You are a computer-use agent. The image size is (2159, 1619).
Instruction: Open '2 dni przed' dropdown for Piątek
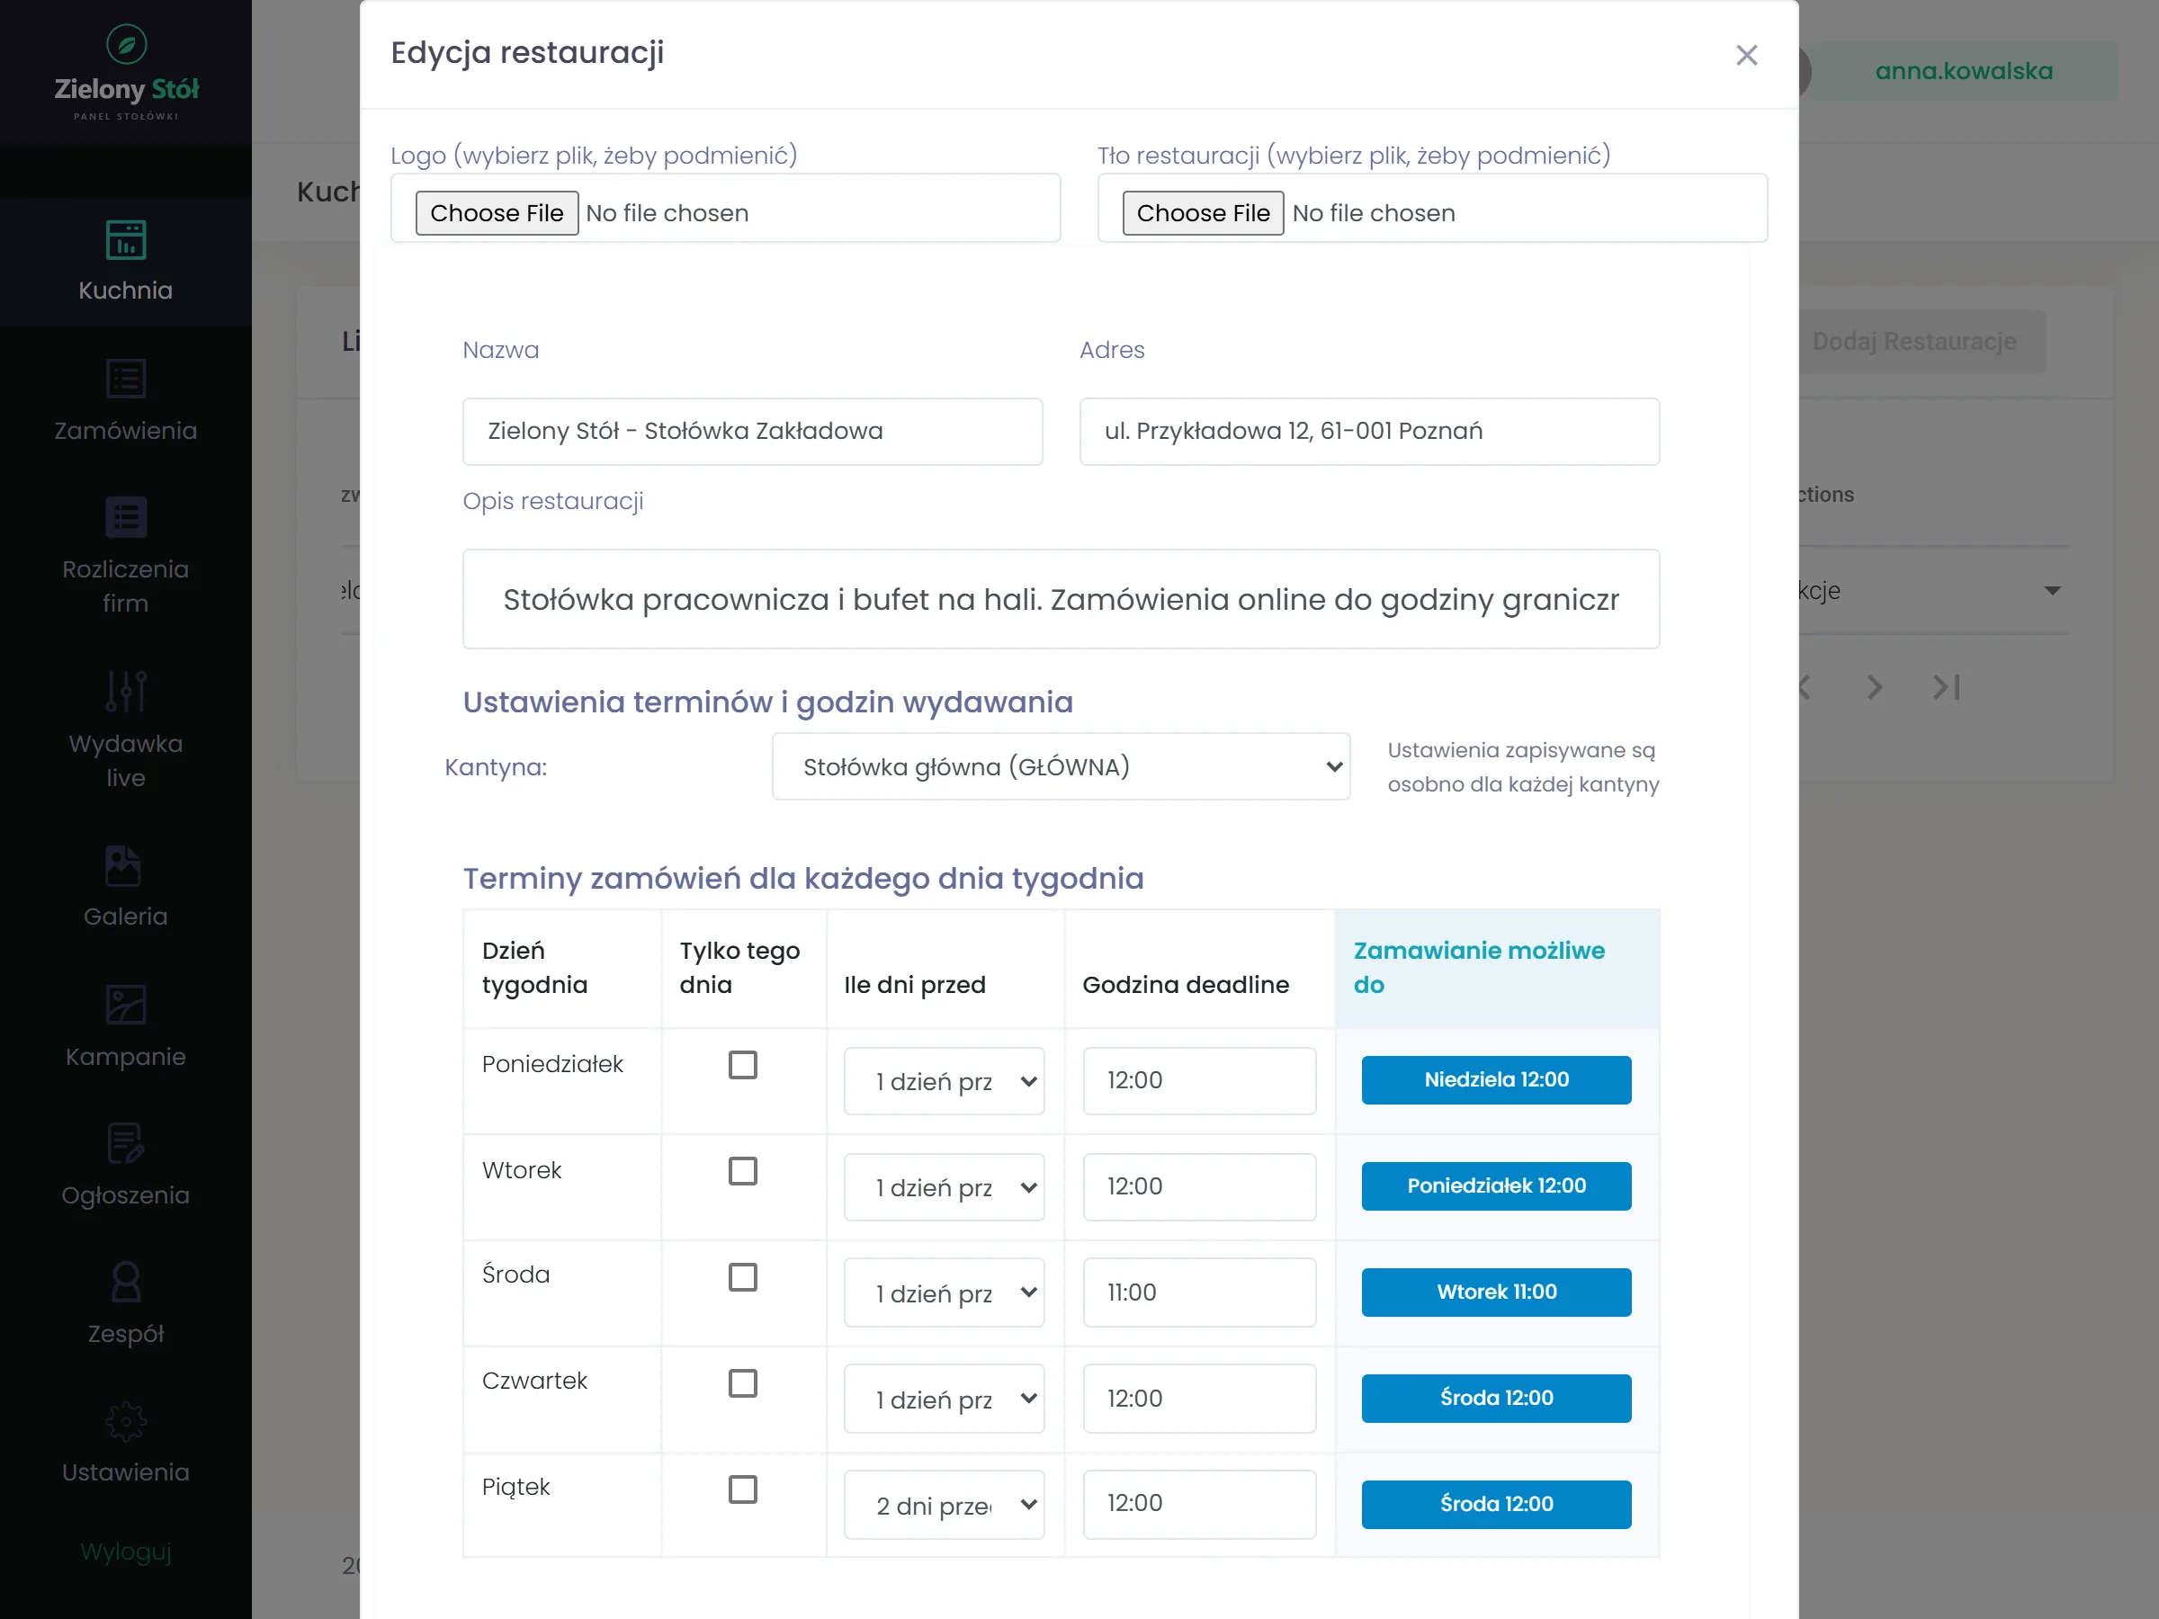(x=944, y=1505)
